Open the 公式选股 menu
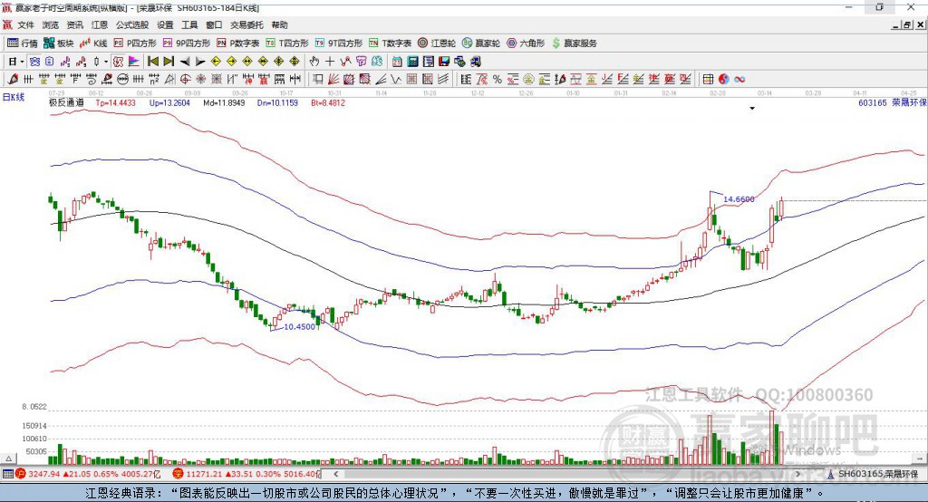The width and height of the screenshot is (928, 502). 132,24
